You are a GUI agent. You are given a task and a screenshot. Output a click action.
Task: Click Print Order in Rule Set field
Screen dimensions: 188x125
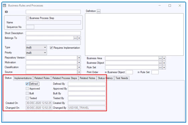pos(155,72)
